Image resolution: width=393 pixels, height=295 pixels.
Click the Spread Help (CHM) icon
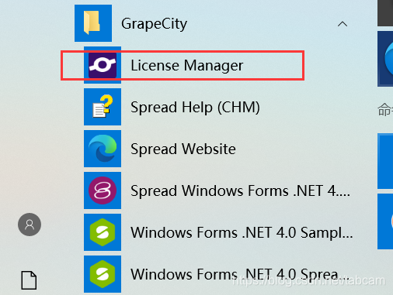pos(103,107)
